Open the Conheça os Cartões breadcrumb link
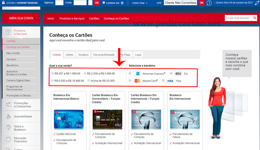Image resolution: width=260 pixels, height=150 pixels. click(116, 19)
